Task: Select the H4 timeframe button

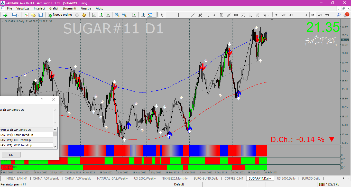Action: pos(305,15)
